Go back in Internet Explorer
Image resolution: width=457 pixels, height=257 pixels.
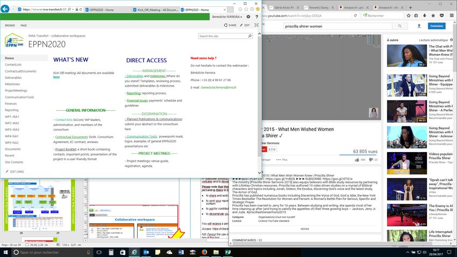point(5,9)
